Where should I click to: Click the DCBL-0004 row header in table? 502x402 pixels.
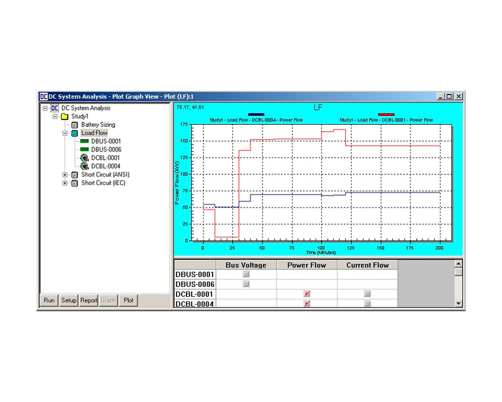(x=195, y=303)
